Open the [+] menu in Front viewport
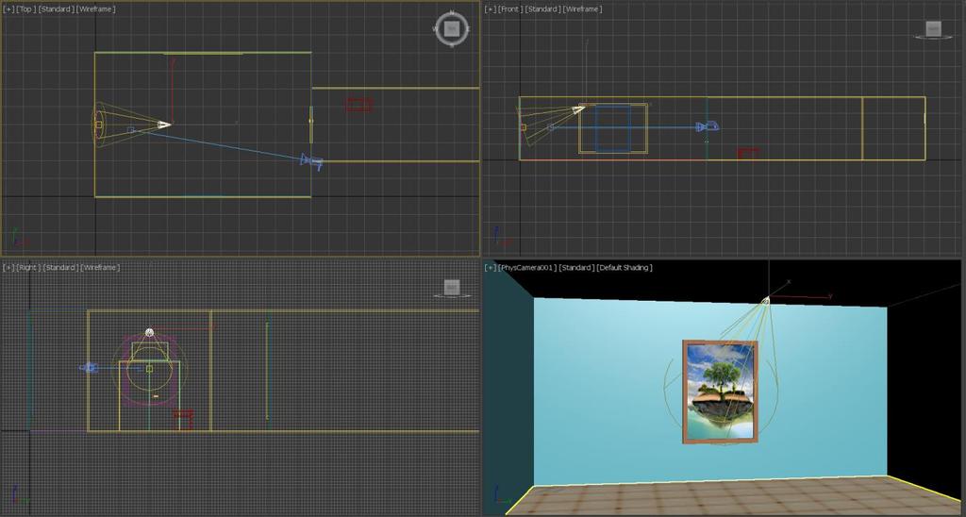966x517 pixels. pyautogui.click(x=491, y=9)
